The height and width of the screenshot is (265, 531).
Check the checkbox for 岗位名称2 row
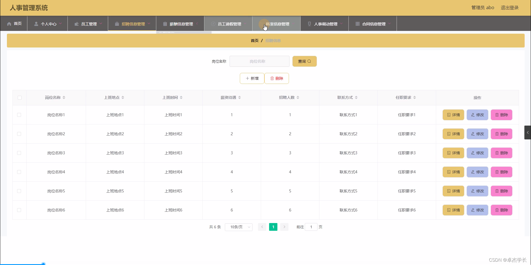click(19, 134)
